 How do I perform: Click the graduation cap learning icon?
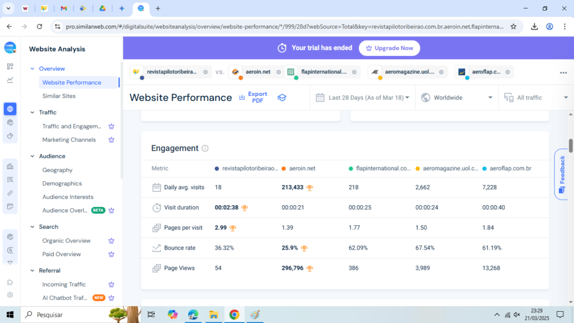(282, 98)
